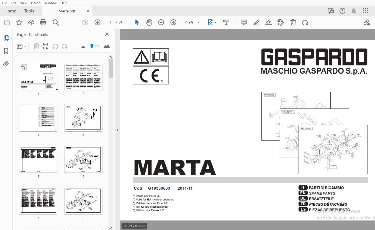Click the upload to cloud icon
375x230 pixels.
click(x=31, y=22)
